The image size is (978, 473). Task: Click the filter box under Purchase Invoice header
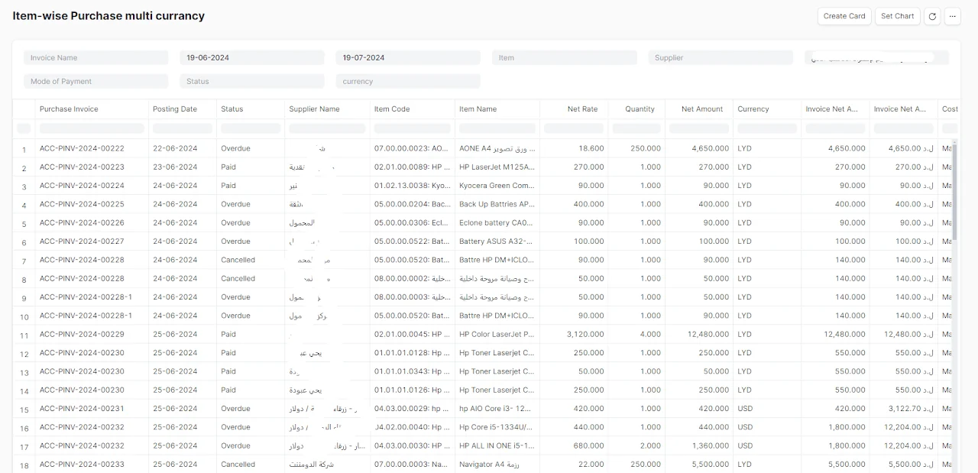pyautogui.click(x=92, y=128)
